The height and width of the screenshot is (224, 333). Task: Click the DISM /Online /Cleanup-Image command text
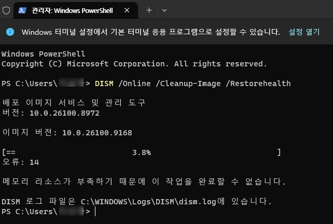click(193, 83)
